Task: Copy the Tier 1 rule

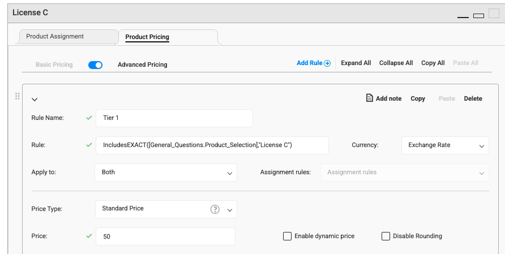Action: coord(418,99)
